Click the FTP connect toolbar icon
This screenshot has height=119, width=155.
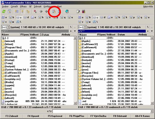pyautogui.click(x=54, y=11)
